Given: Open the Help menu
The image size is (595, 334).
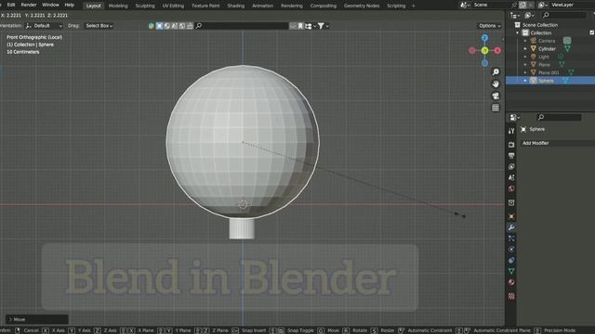Looking at the screenshot, I should (x=69, y=5).
